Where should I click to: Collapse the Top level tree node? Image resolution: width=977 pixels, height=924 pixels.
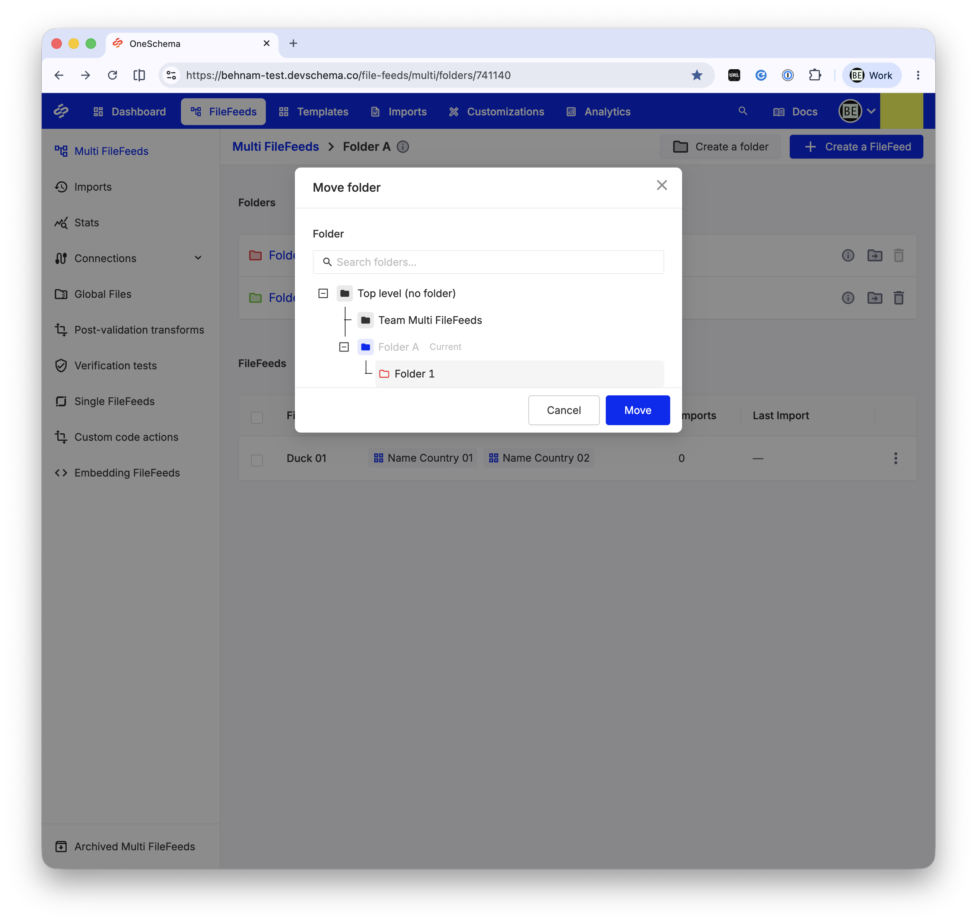[323, 294]
